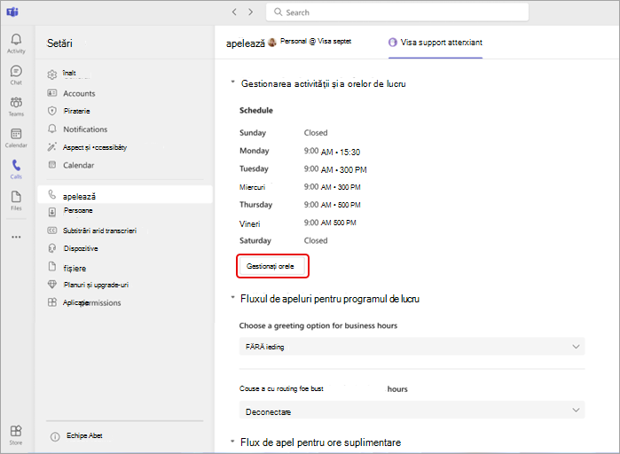This screenshot has width=620, height=454.
Task: Open fișiere settings
Action: pyautogui.click(x=75, y=269)
